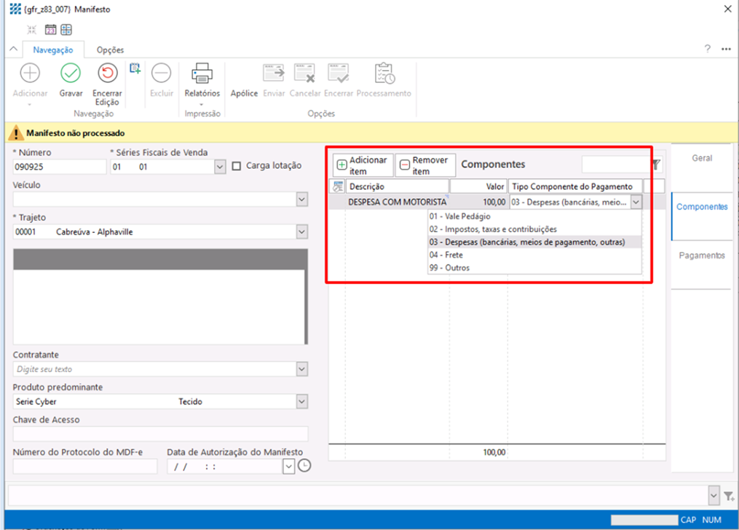The width and height of the screenshot is (739, 530).
Task: Click the Encerrar Edição icon
Action: (107, 74)
